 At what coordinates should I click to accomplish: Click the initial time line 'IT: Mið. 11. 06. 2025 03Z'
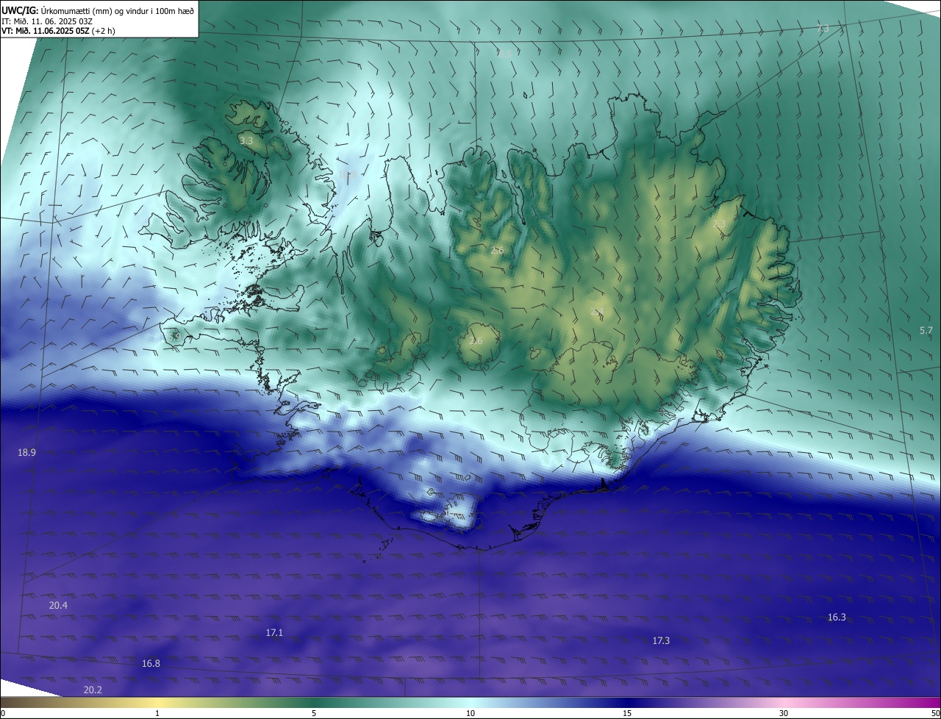(x=47, y=21)
